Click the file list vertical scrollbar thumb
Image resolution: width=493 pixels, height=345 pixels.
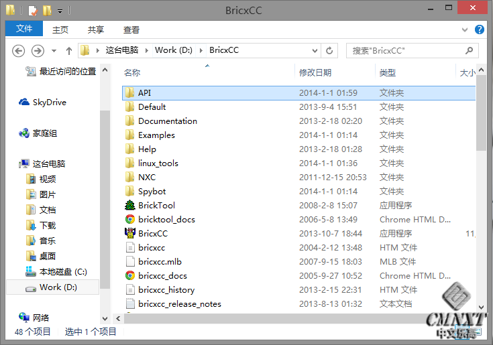pyautogui.click(x=481, y=113)
